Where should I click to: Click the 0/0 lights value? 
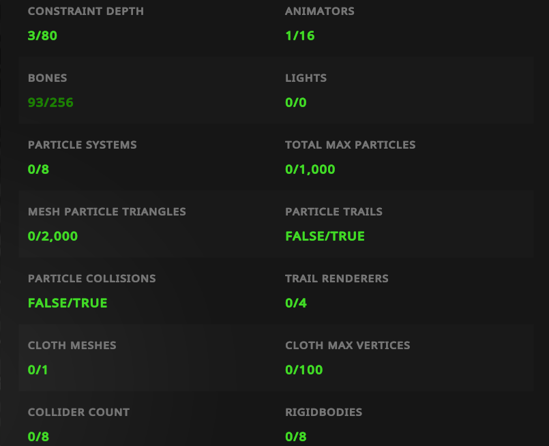pyautogui.click(x=296, y=102)
